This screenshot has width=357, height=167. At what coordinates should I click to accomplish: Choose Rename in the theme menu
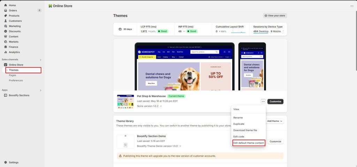click(248, 118)
